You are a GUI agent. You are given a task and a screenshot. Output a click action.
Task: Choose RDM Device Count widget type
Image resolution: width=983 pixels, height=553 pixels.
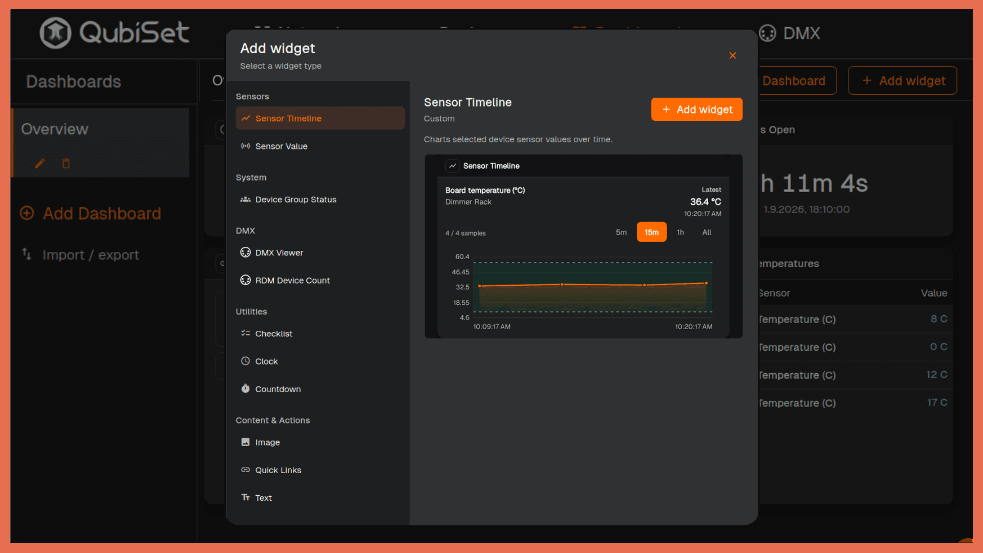(x=320, y=280)
